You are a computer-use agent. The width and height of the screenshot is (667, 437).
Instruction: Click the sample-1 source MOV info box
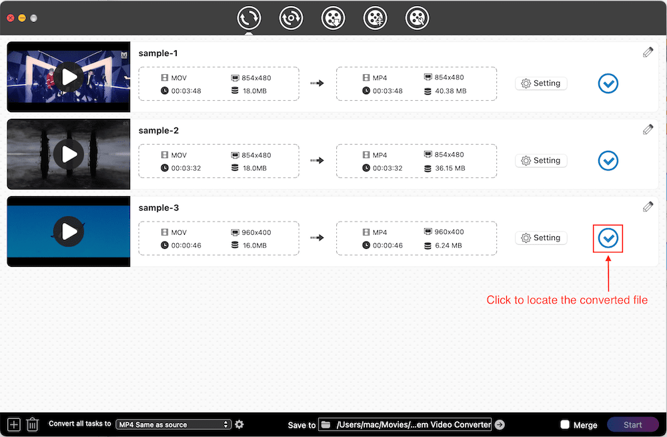[219, 84]
